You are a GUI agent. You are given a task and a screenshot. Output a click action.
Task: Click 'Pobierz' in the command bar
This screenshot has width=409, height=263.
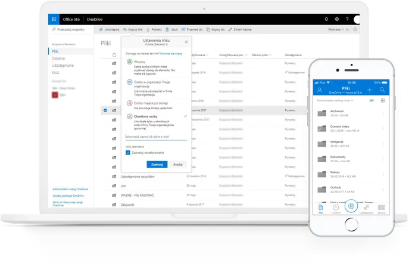155,29
